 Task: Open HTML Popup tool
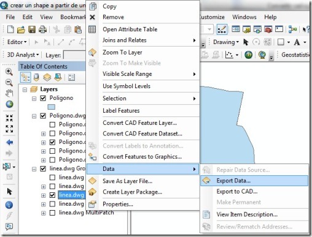tap(9, 227)
